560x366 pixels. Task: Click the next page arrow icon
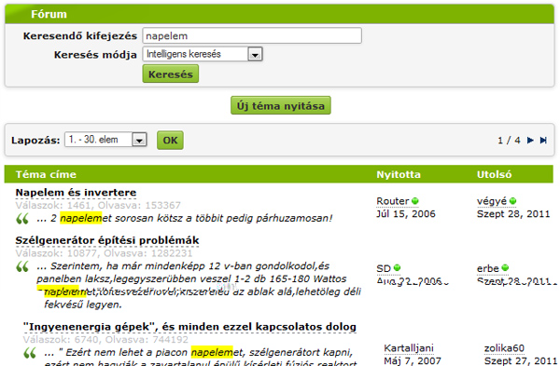530,140
